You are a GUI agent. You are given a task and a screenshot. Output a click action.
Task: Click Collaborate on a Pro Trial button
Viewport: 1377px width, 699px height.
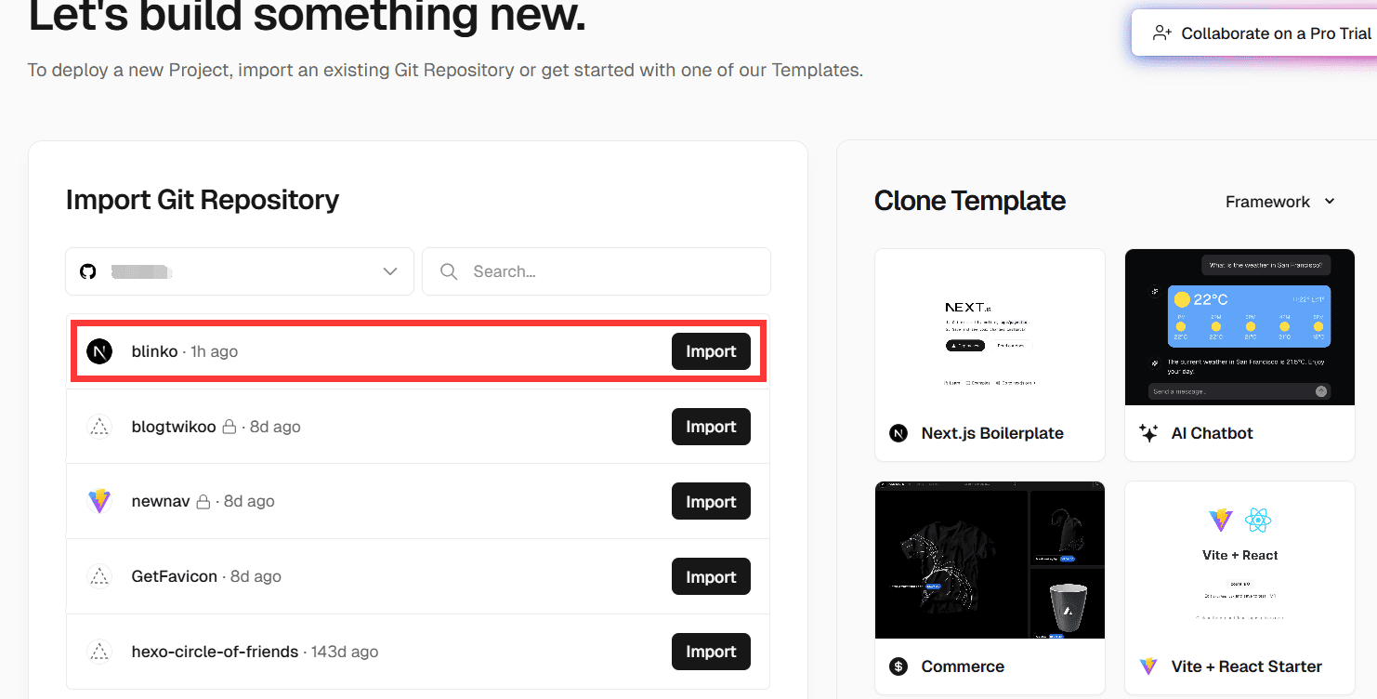pyautogui.click(x=1262, y=33)
